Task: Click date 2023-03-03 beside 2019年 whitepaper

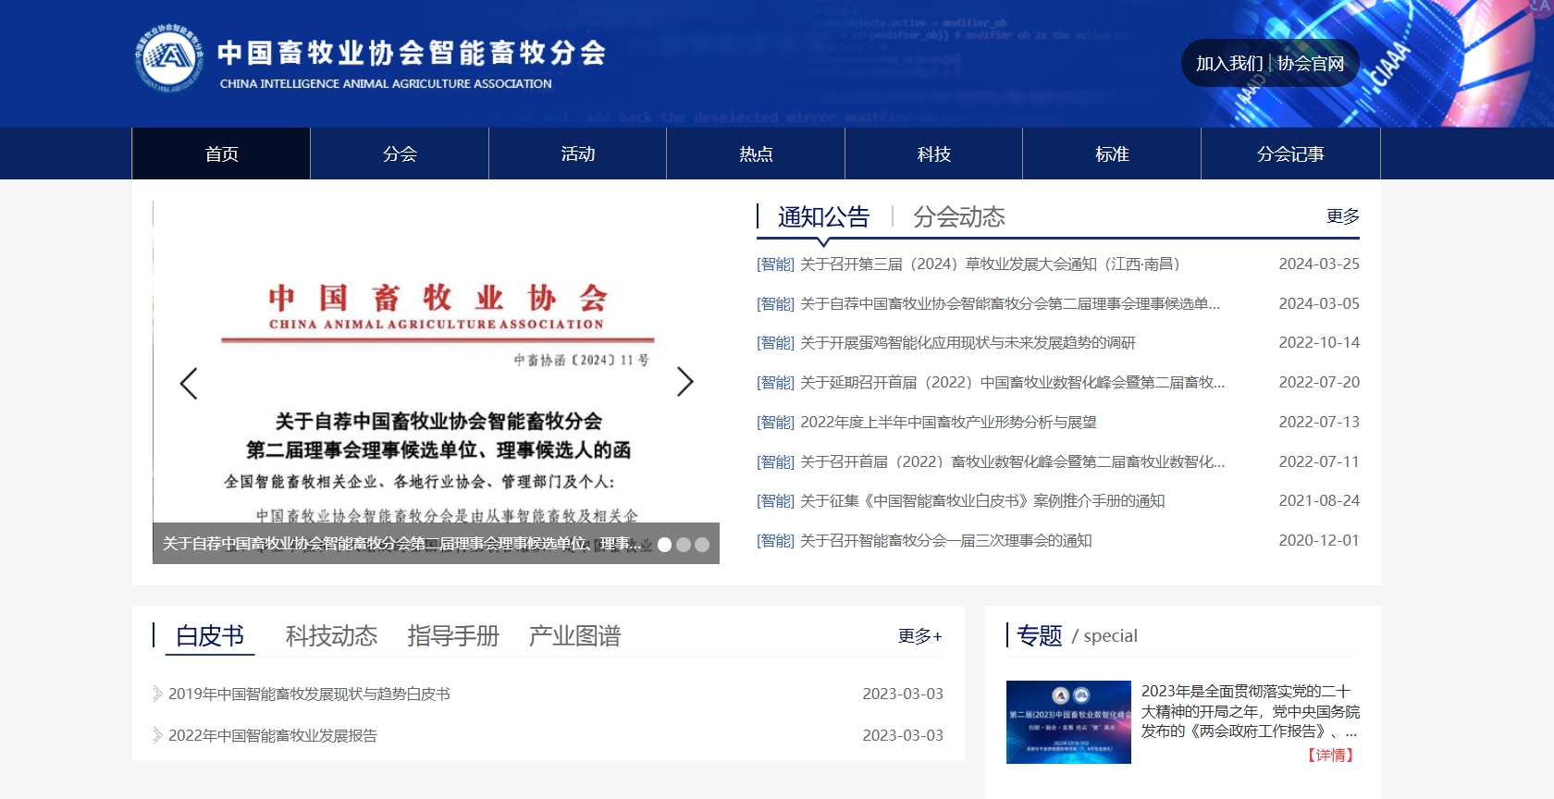Action: (903, 695)
